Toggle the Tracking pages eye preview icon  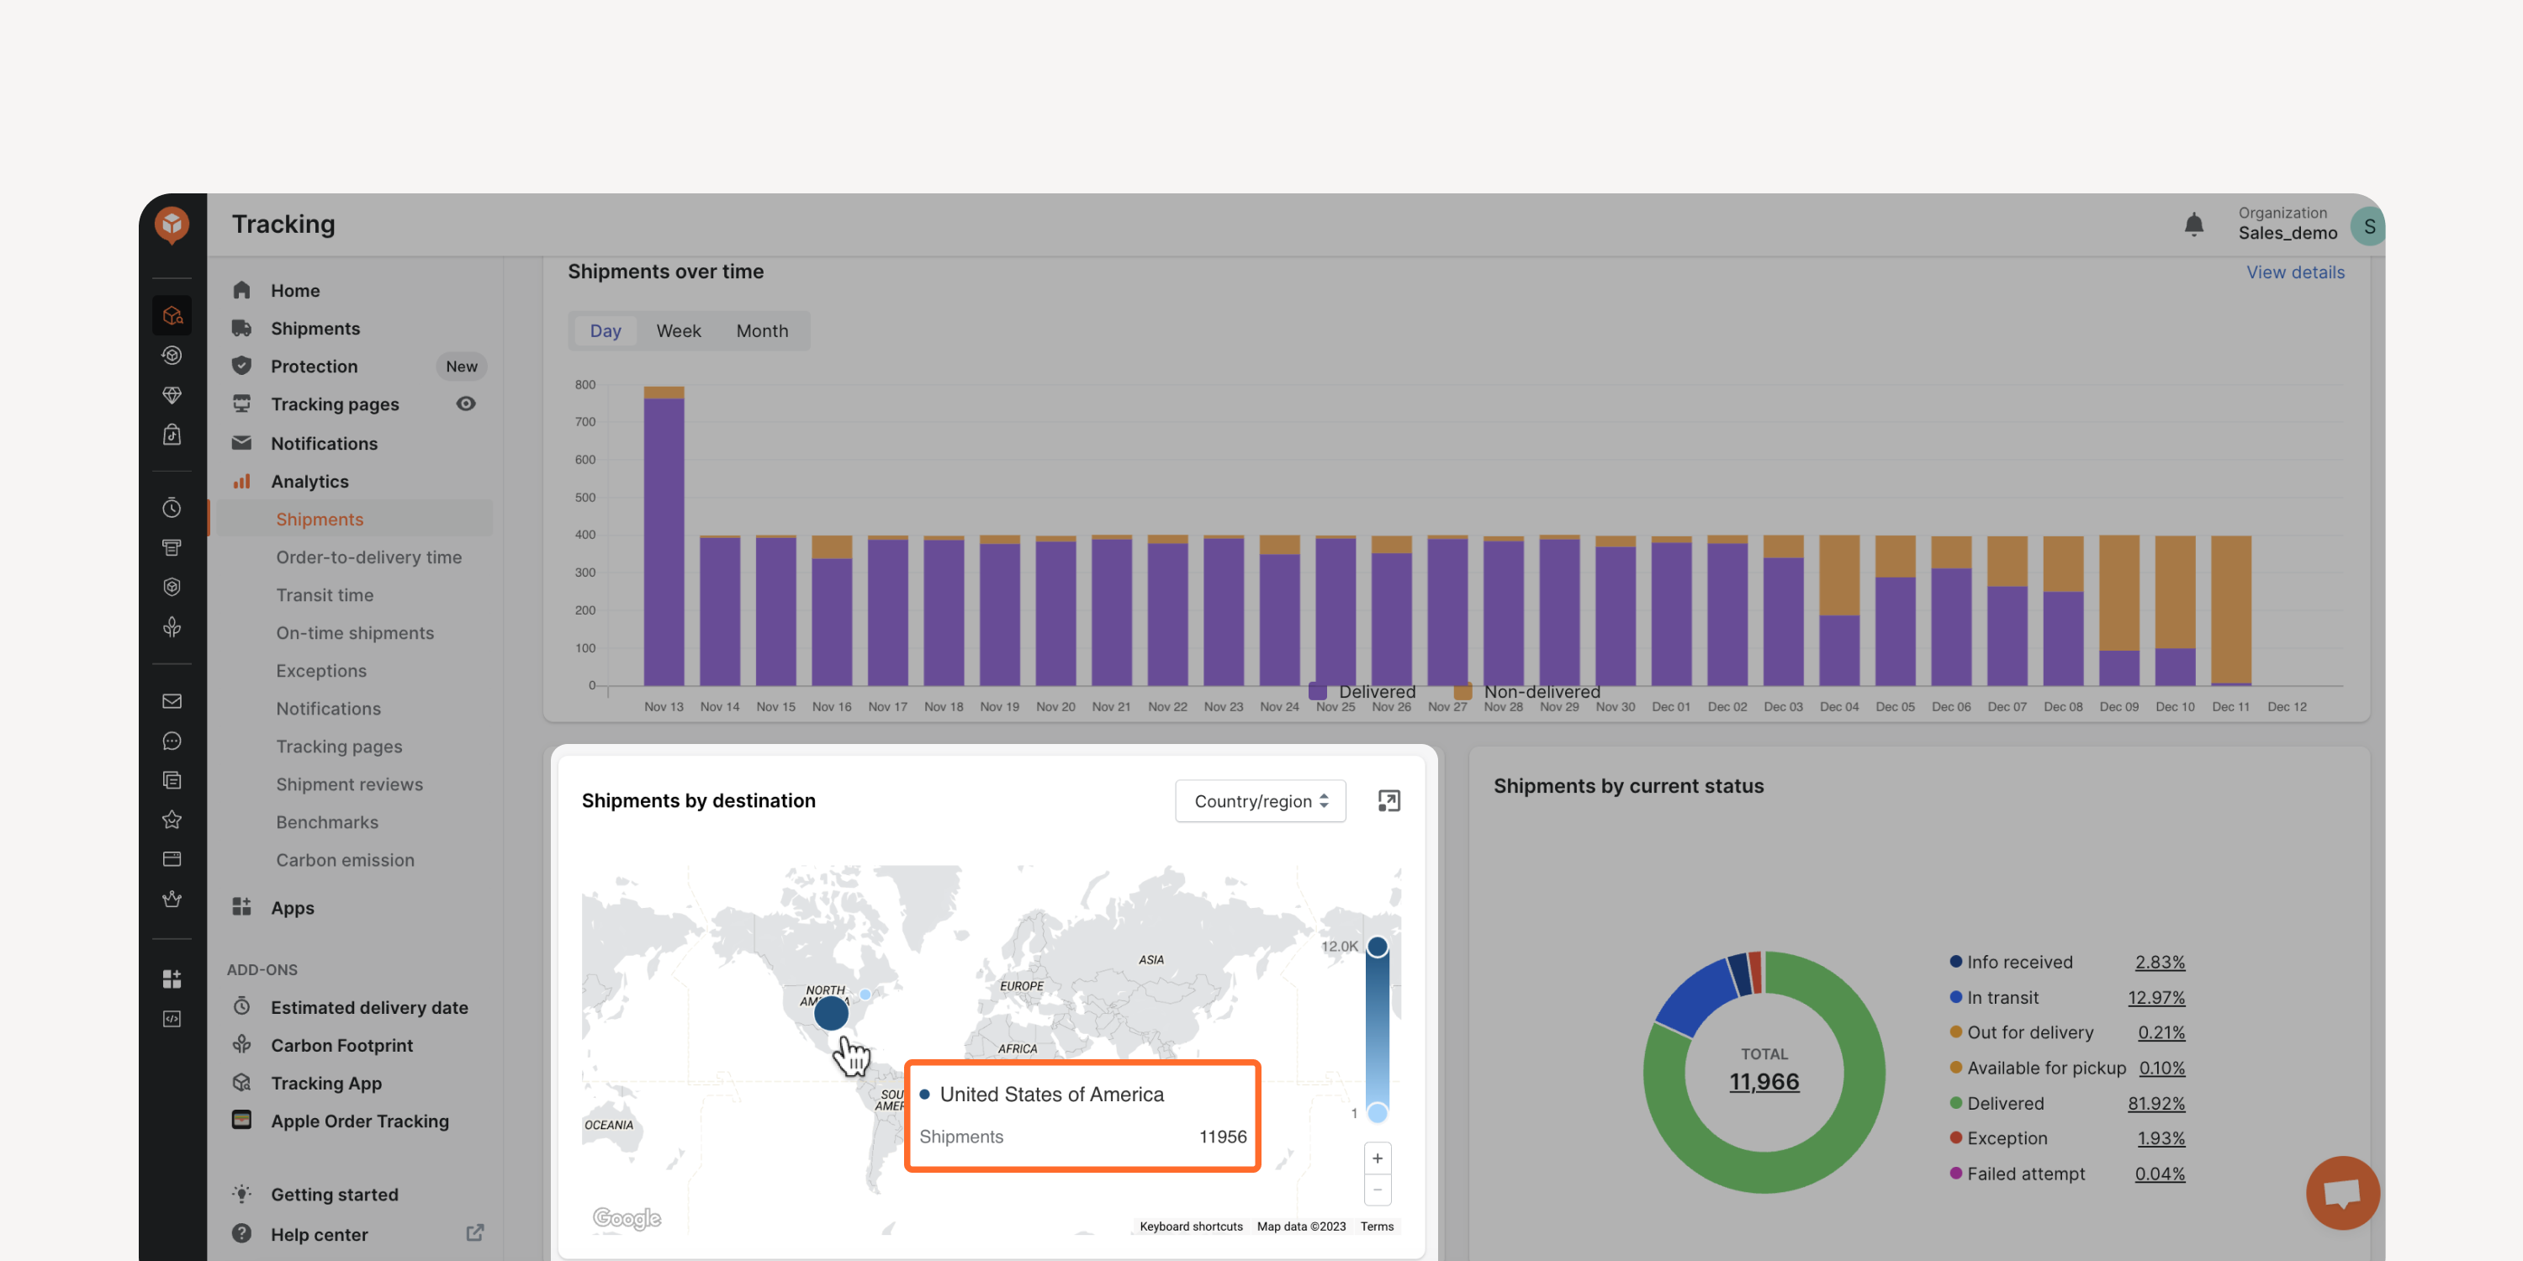465,404
